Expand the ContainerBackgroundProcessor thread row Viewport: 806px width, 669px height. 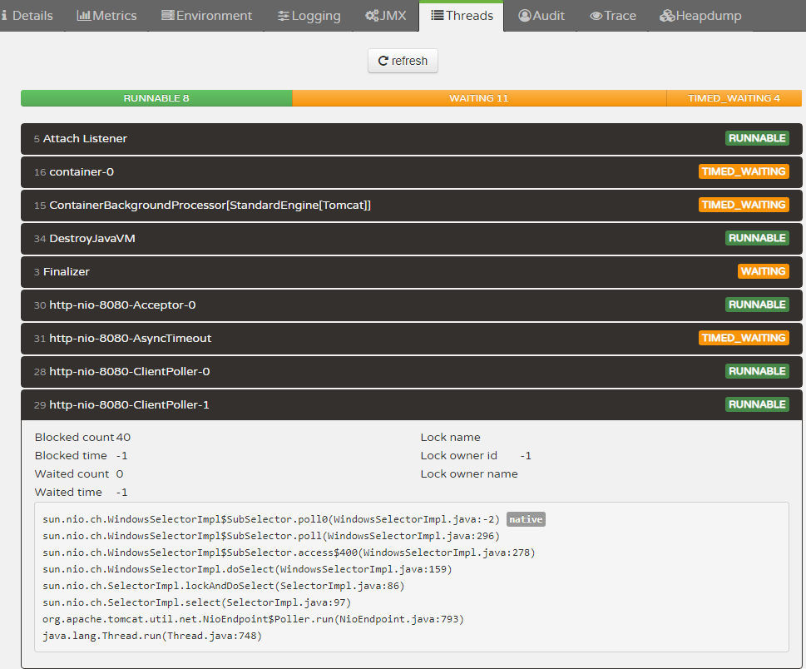[x=411, y=206]
